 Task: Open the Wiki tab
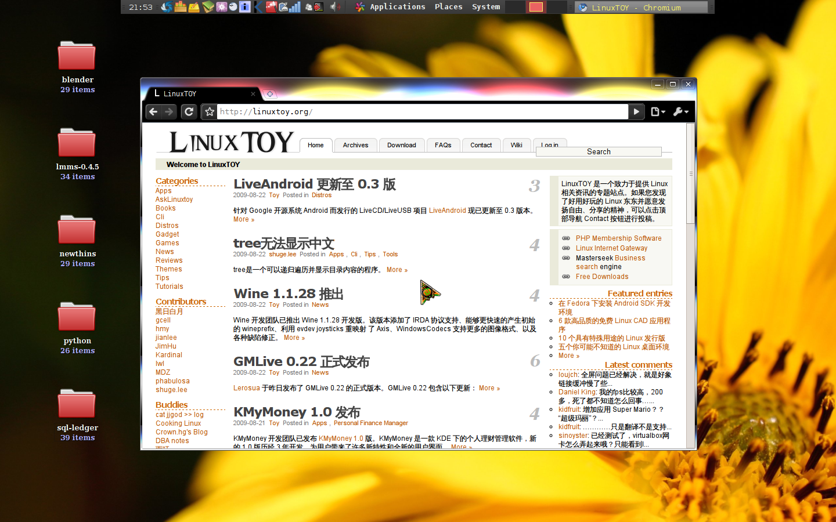coord(517,145)
